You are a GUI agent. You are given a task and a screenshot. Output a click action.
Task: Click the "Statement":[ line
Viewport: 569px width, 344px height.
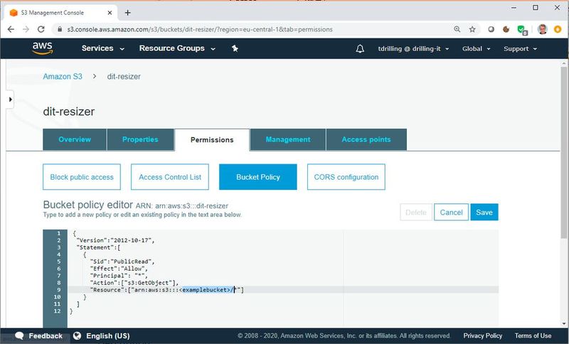[98, 247]
